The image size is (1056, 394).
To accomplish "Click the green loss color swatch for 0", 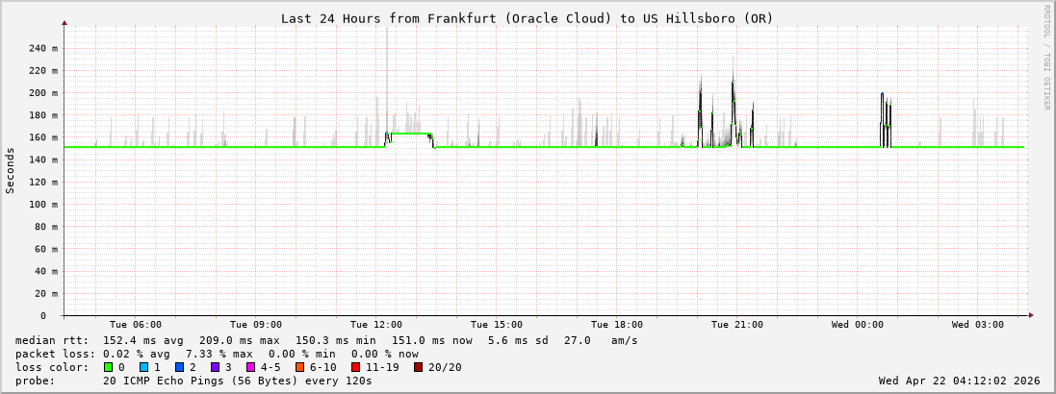I will [109, 367].
